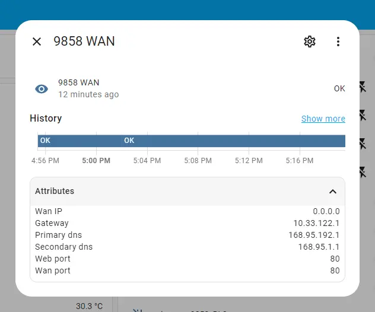
Task: Select the second OK segment in history bar
Action: [233, 141]
